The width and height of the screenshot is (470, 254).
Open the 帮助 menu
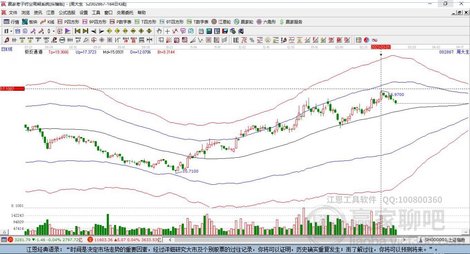(x=141, y=12)
